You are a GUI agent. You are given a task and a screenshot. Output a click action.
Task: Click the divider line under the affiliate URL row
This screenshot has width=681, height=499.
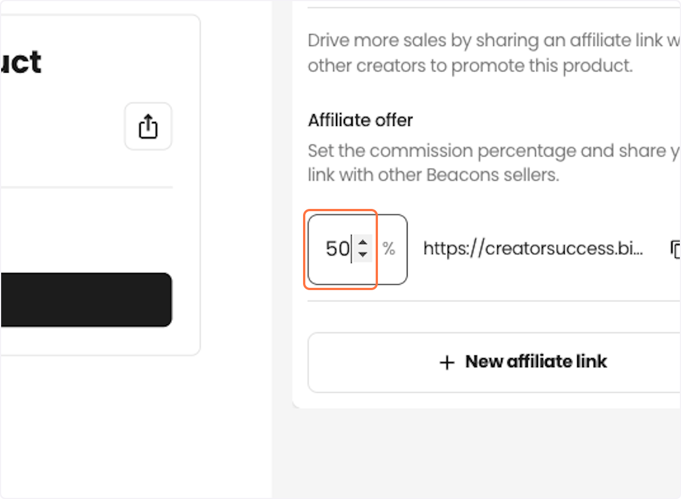(x=494, y=301)
